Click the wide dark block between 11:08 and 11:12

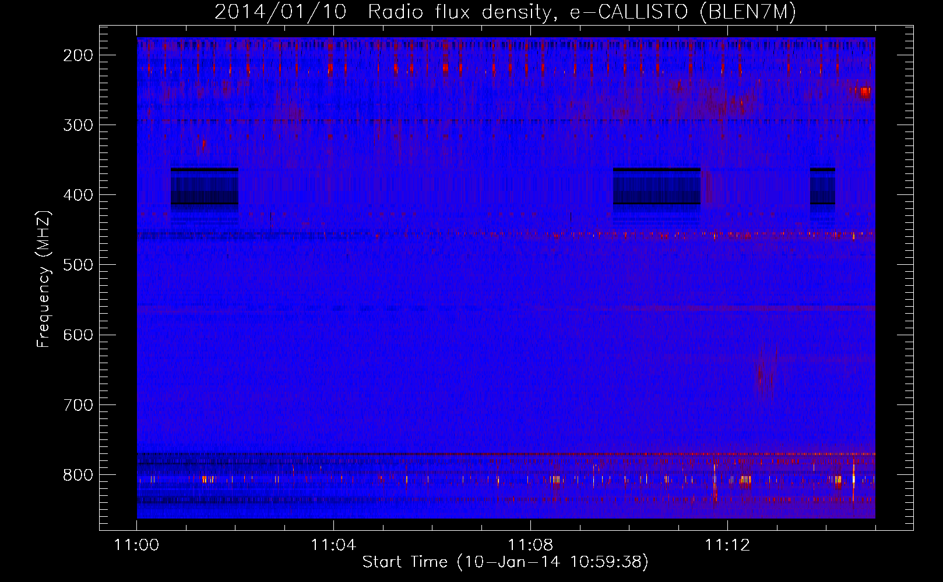[x=656, y=186]
